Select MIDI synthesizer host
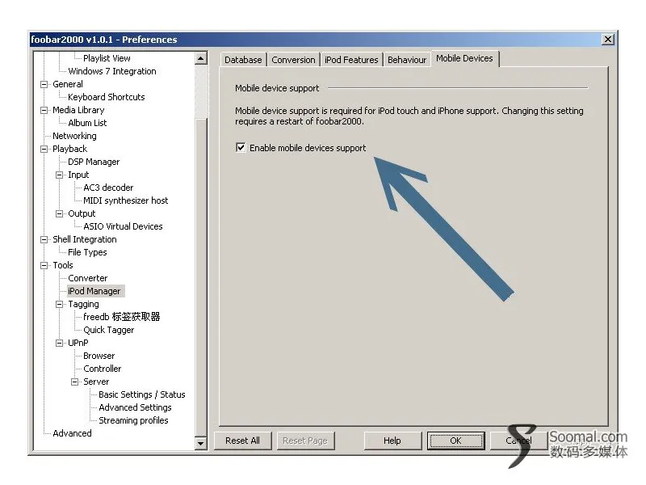646x485 pixels. [126, 200]
